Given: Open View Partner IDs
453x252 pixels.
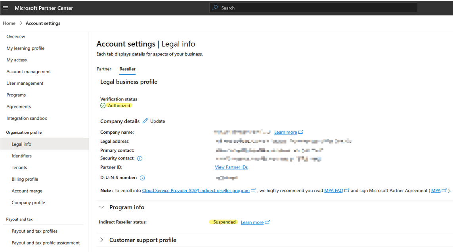Looking at the screenshot, I should tap(231, 167).
